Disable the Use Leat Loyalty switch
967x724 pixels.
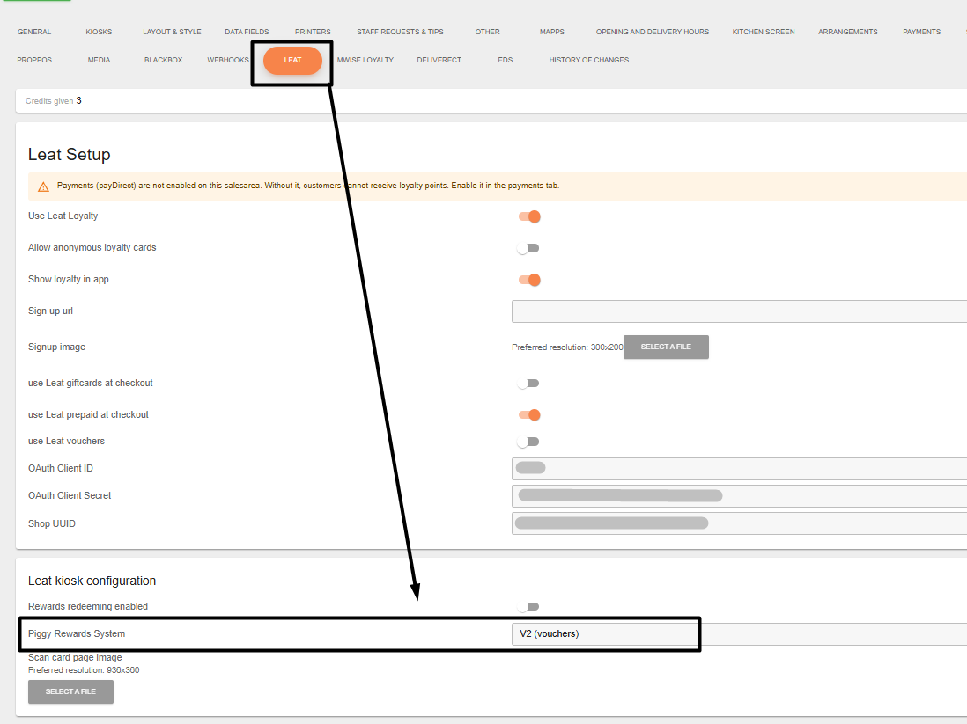click(529, 216)
